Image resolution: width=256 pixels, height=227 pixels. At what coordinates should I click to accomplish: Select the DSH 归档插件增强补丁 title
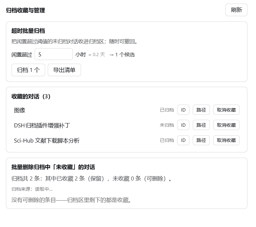pyautogui.click(x=42, y=125)
